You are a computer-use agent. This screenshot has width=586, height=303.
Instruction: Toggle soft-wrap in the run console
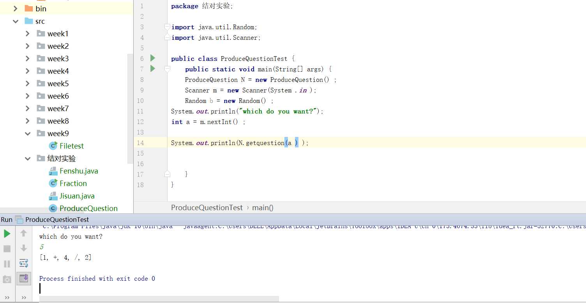[x=23, y=263]
